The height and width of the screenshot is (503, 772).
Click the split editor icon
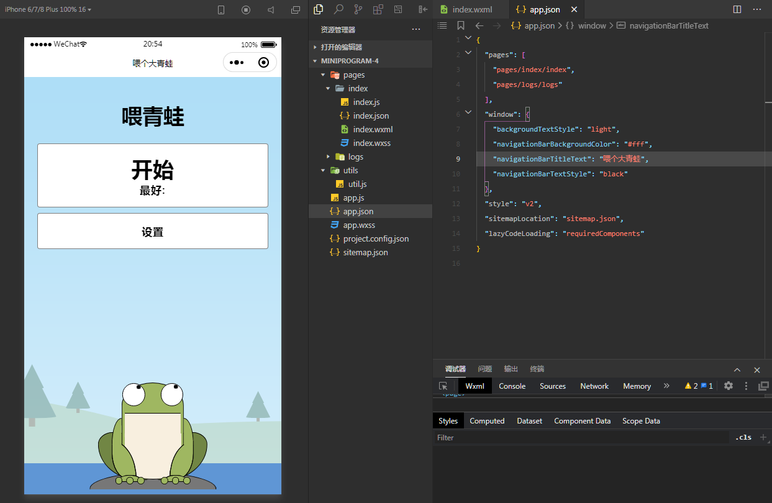737,9
